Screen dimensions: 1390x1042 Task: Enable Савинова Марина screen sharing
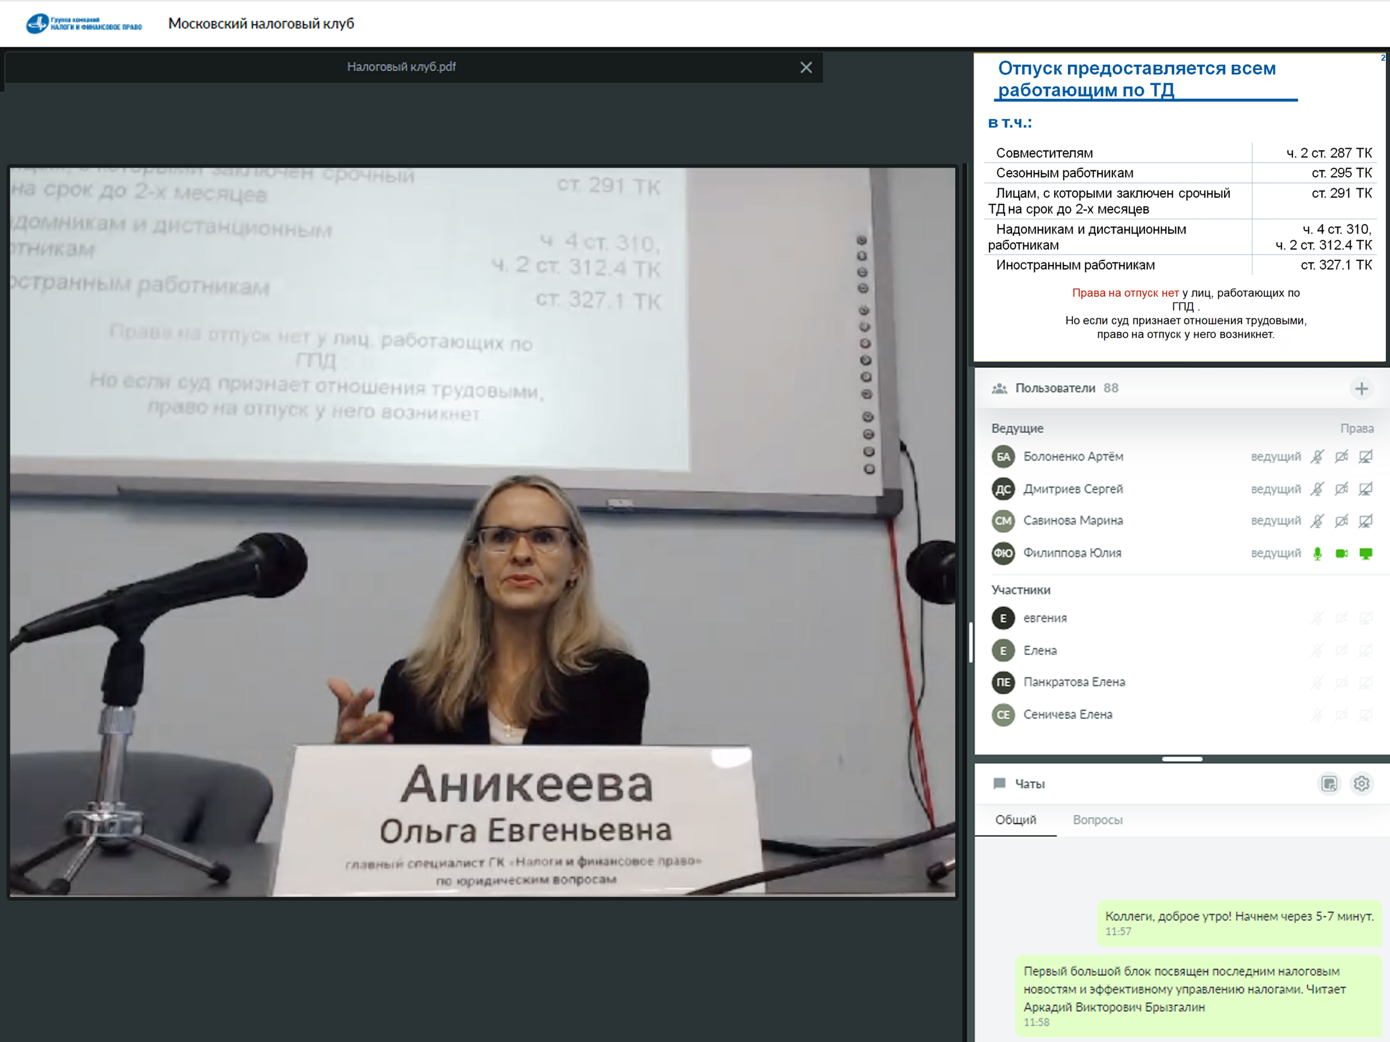pos(1366,521)
